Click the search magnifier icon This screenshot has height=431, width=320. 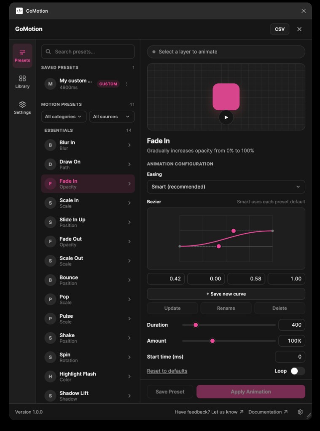point(48,52)
